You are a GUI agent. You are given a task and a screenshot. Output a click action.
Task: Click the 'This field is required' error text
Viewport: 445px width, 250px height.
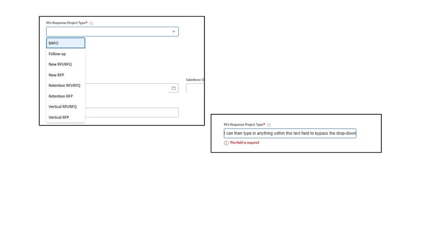(x=245, y=143)
